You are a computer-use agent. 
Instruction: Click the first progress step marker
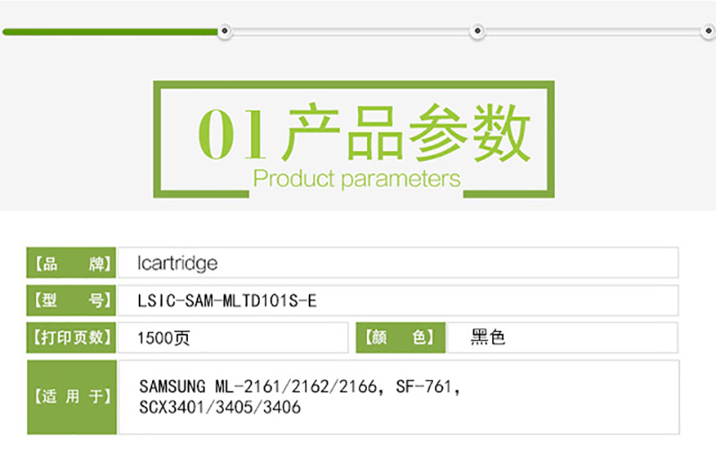225,31
